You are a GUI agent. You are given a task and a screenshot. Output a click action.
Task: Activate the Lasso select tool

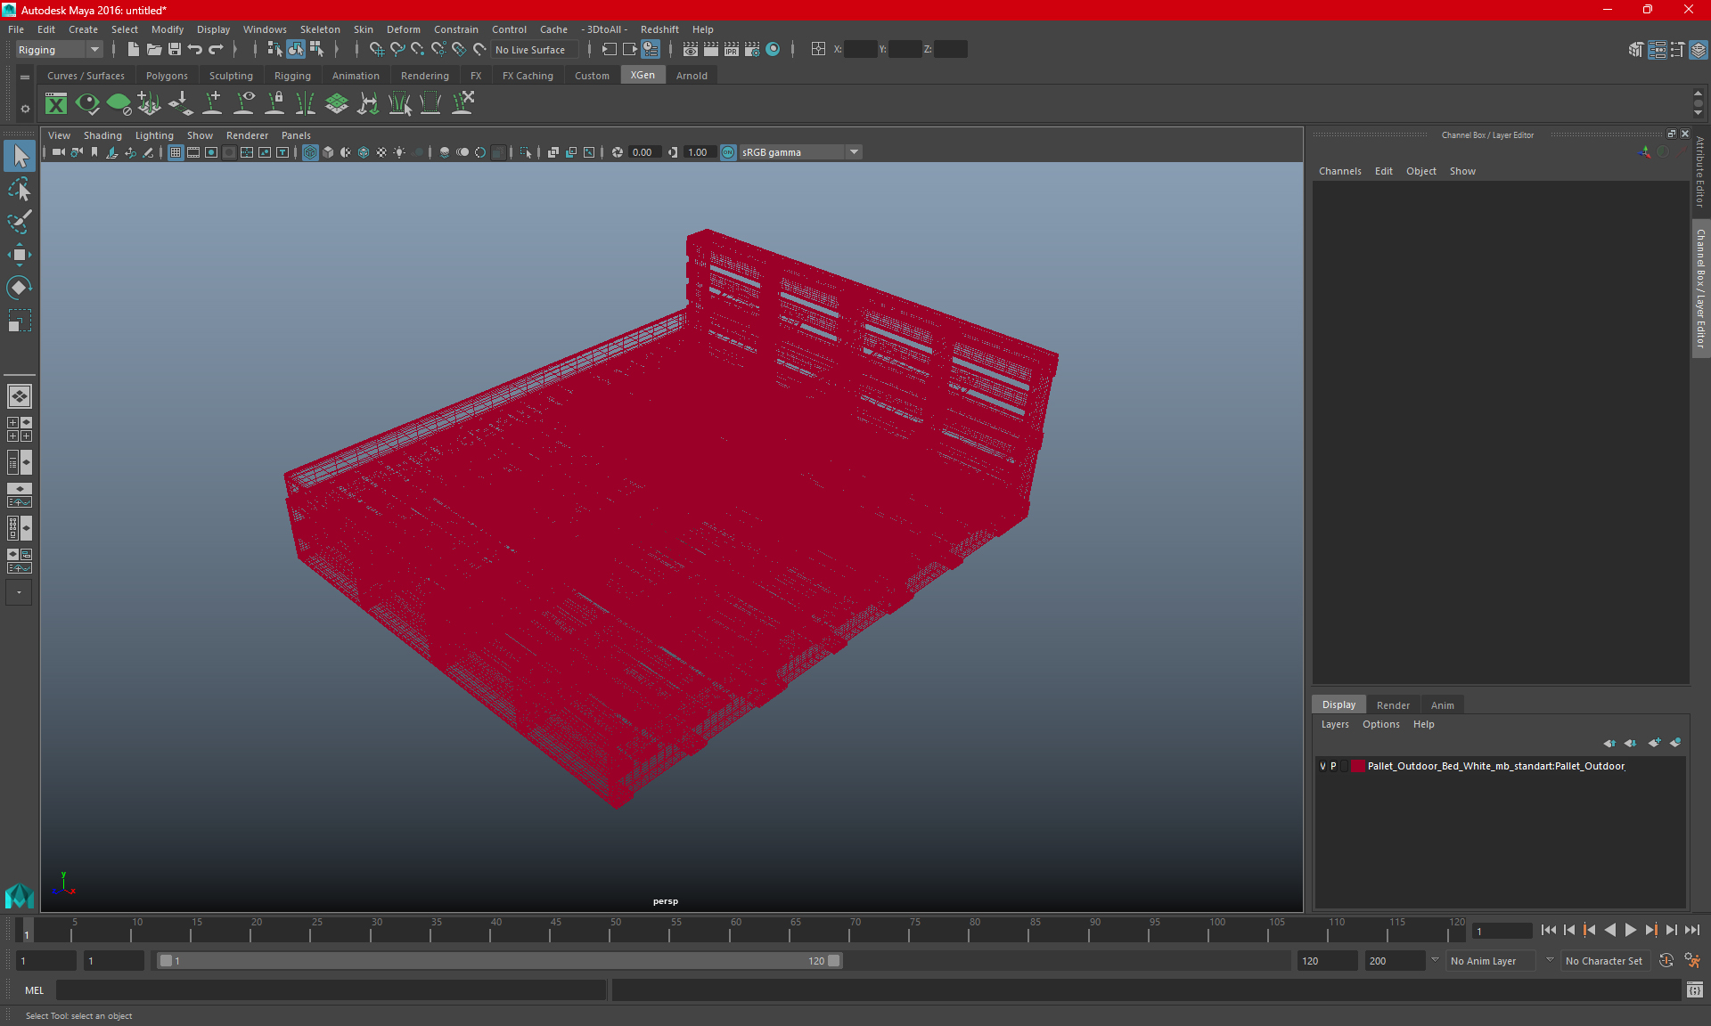(20, 189)
